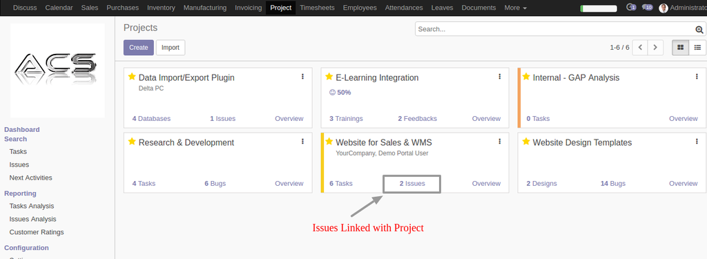707x259 pixels.
Task: Go to previous page of projects
Action: tap(640, 48)
